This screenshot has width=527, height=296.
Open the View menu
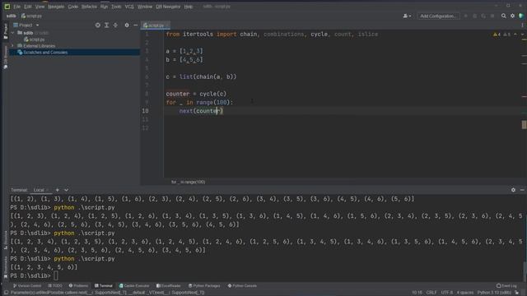pos(40,7)
